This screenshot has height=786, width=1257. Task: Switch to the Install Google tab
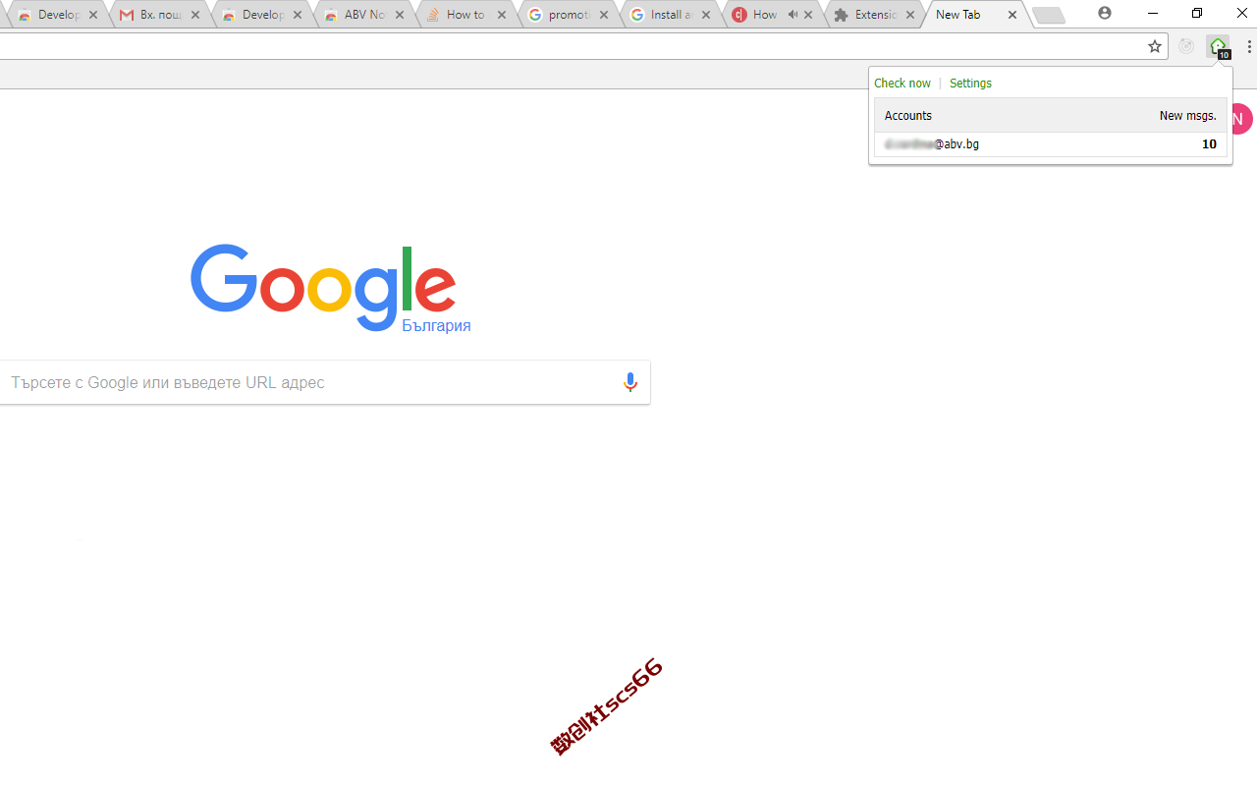click(x=670, y=15)
